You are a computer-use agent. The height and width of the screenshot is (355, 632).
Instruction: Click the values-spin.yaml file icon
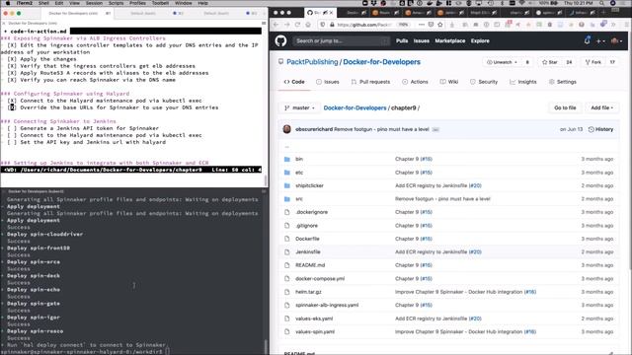[x=287, y=331]
